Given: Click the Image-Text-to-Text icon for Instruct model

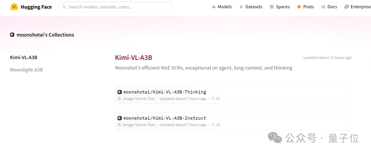Looking at the screenshot, I should [120, 125].
